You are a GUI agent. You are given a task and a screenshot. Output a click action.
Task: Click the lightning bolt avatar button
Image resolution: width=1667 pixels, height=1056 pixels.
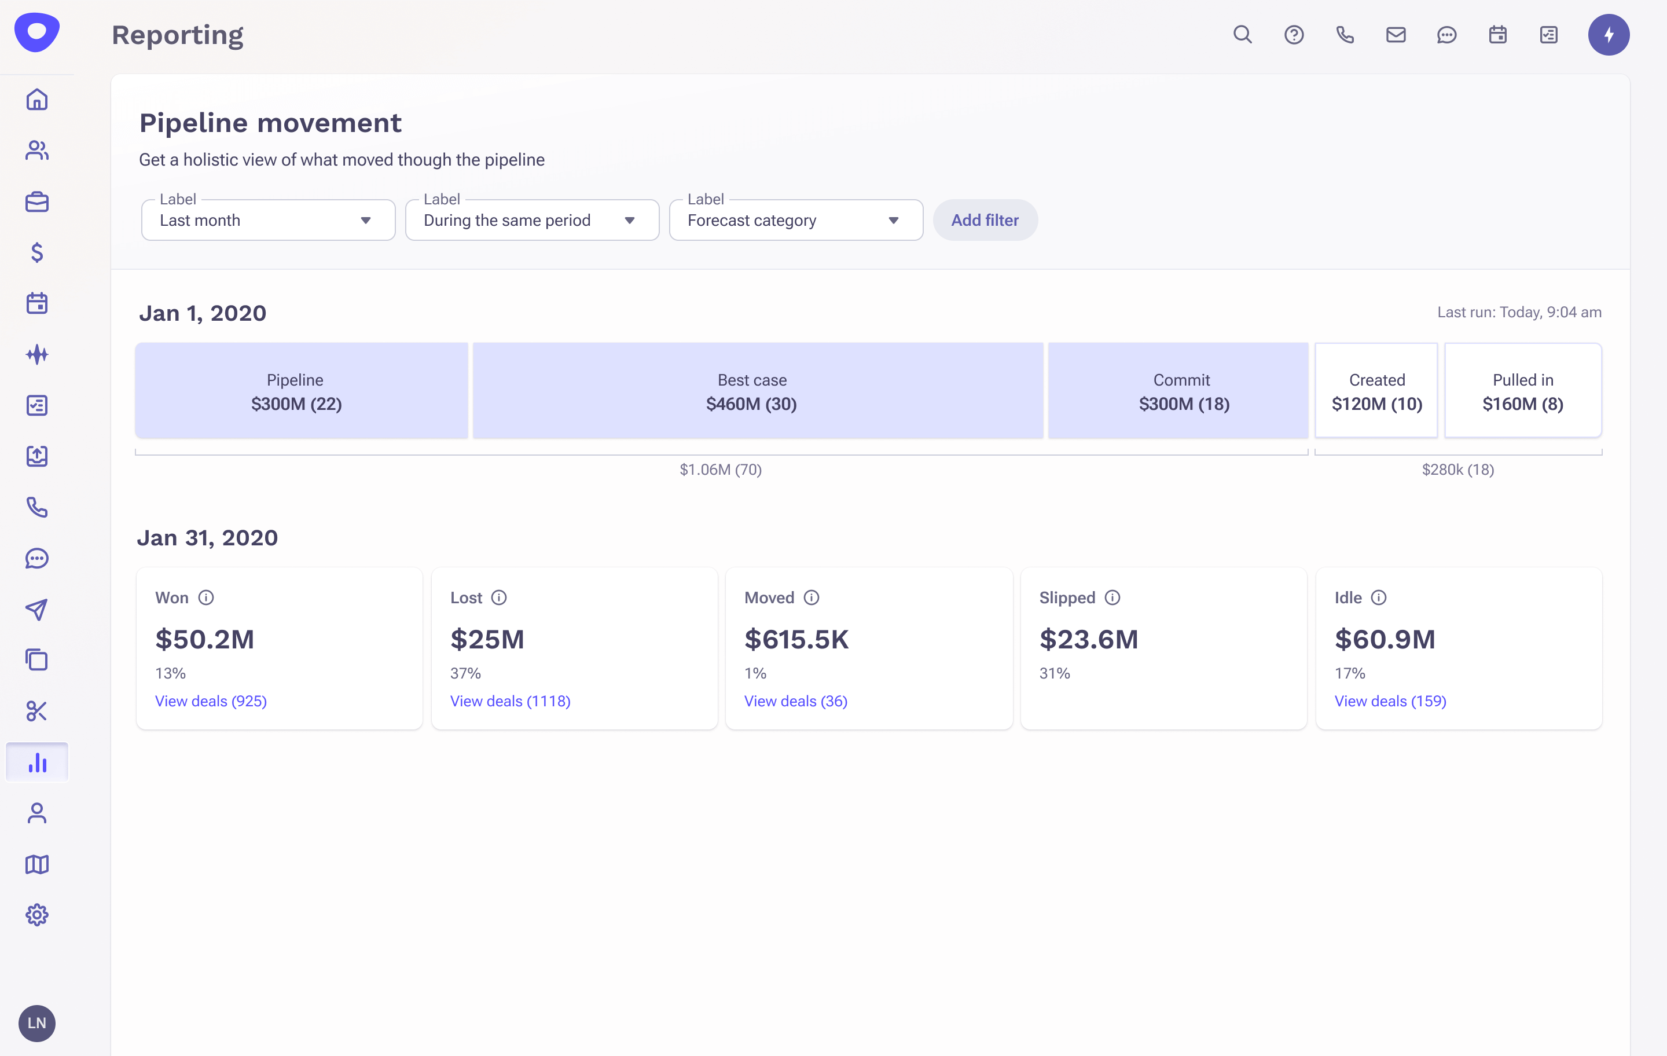click(1608, 35)
